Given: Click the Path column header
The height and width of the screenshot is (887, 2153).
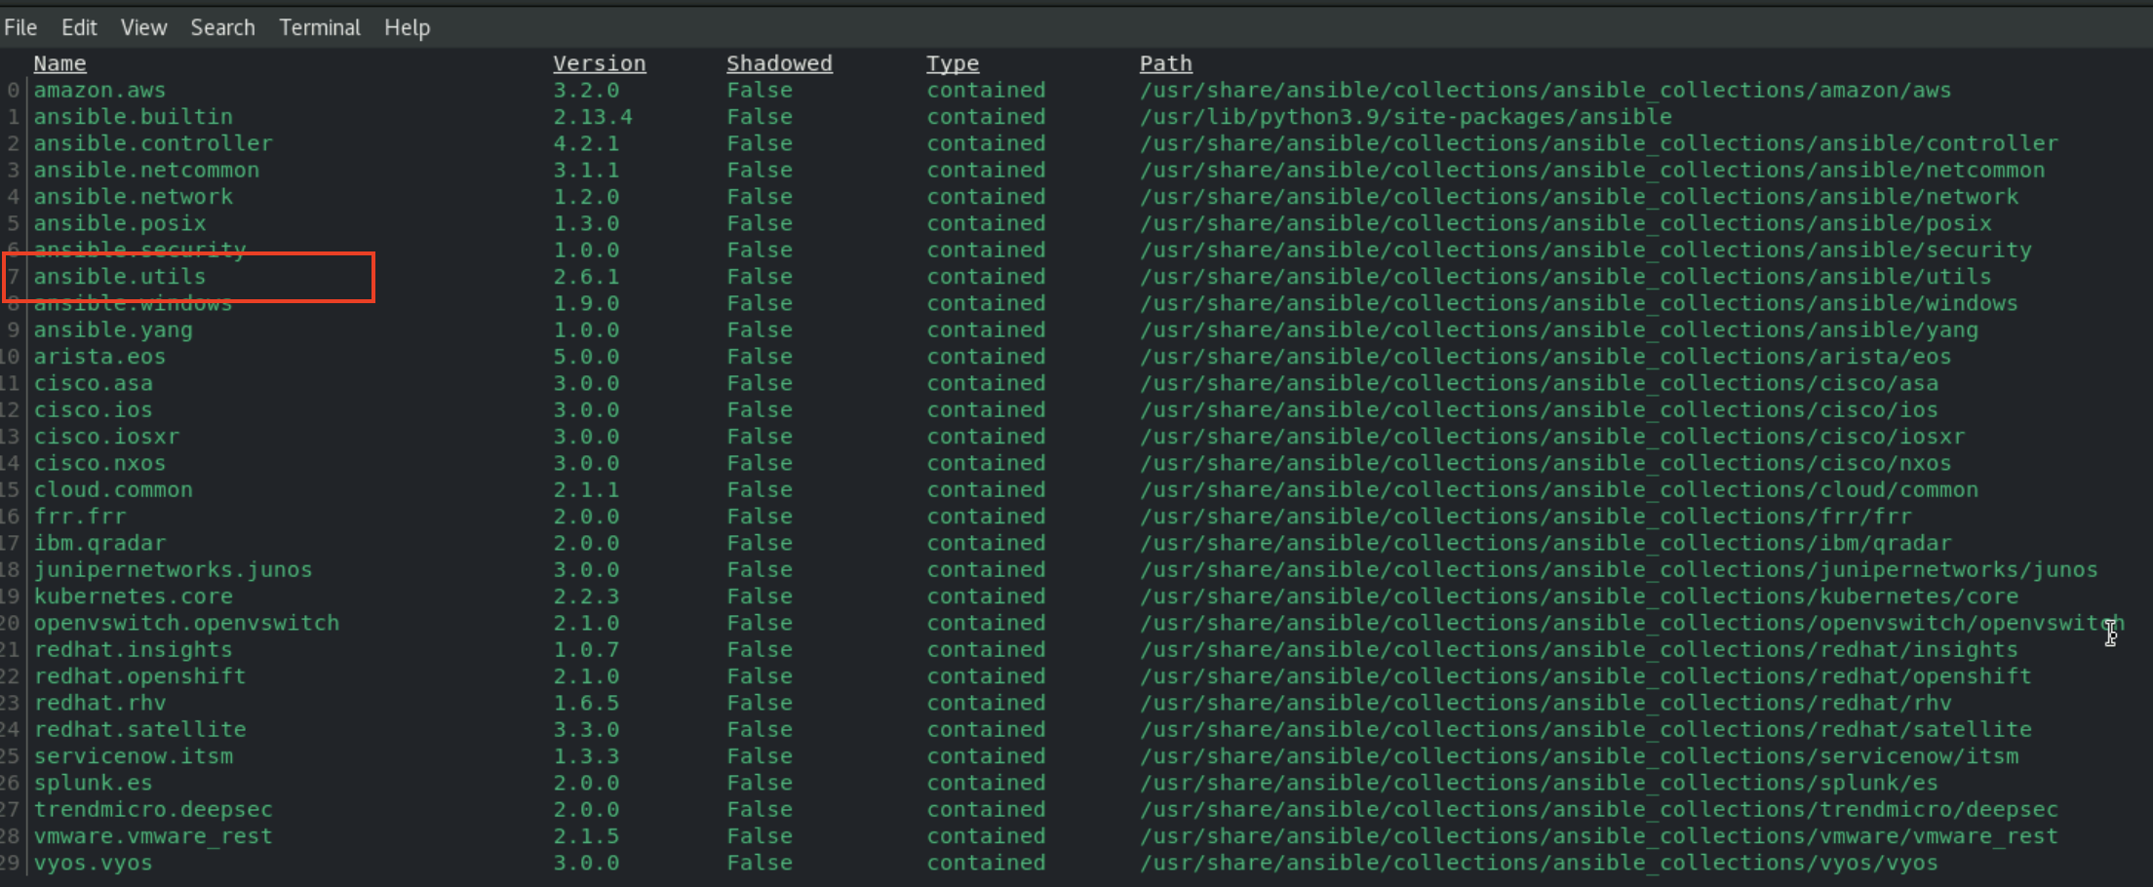Looking at the screenshot, I should point(1165,62).
